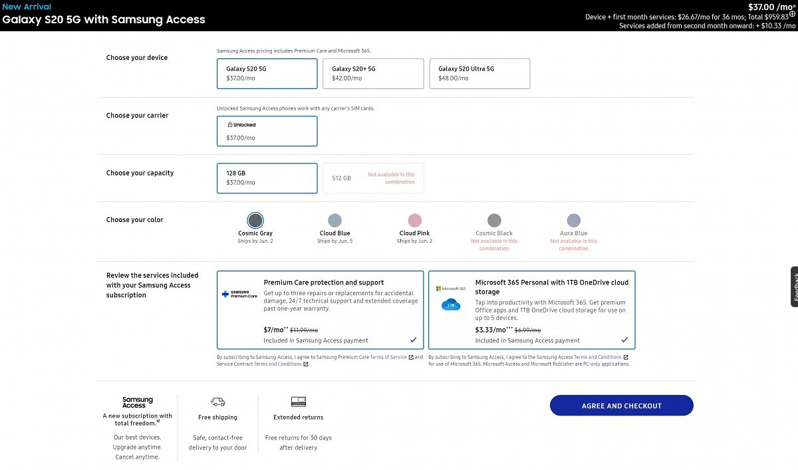Click the AGREE AND CHECKOUT button
Screen dimensions: 798x470
click(x=622, y=406)
